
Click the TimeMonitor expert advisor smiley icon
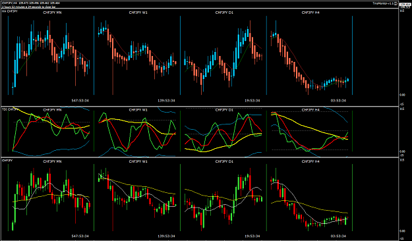tap(396, 3)
